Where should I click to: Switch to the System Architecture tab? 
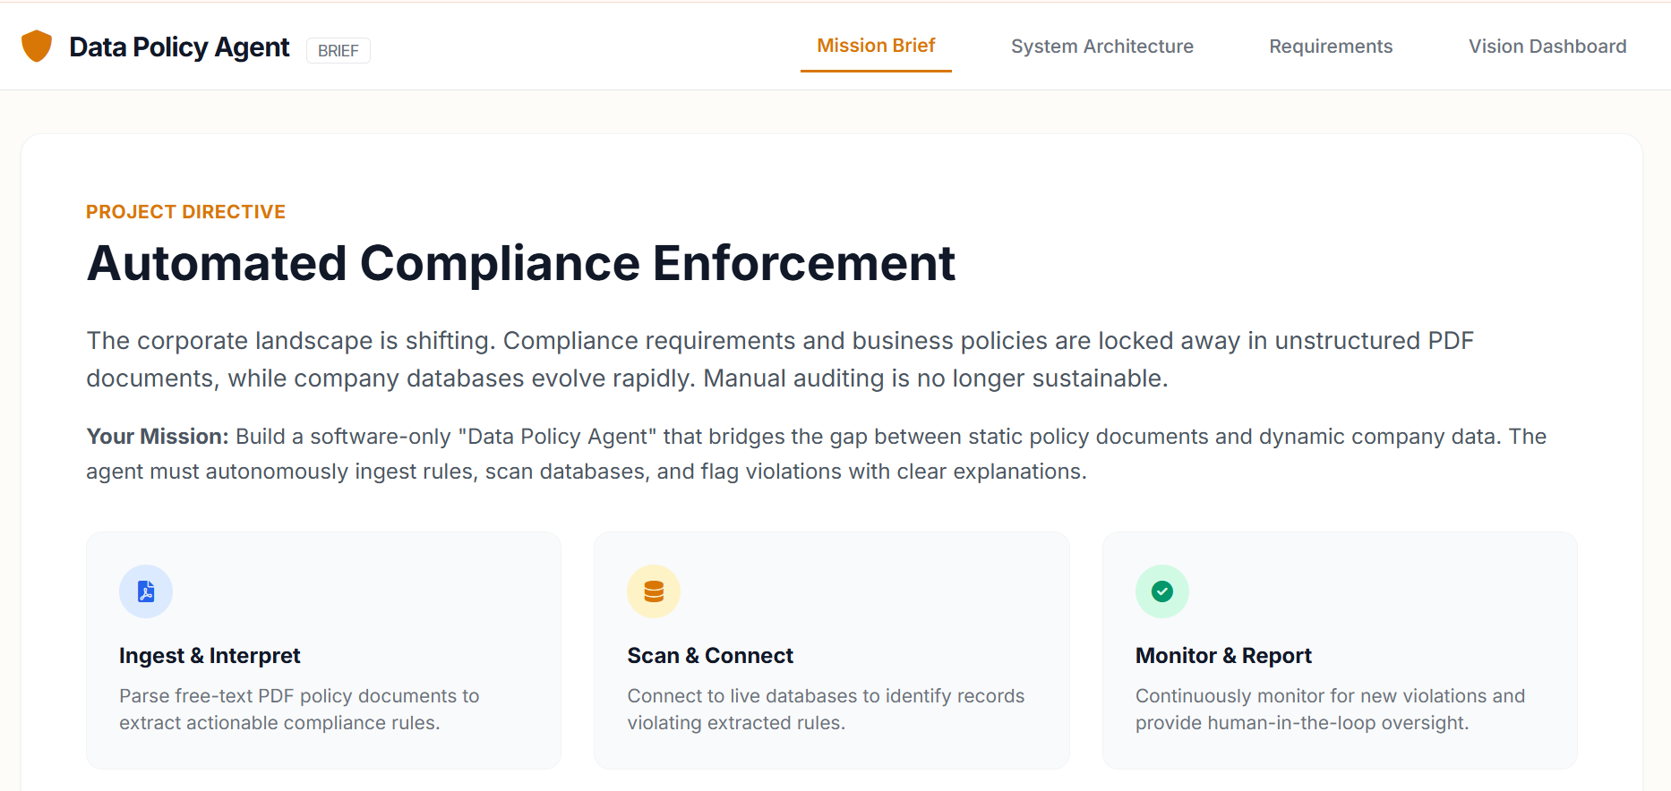click(x=1102, y=47)
